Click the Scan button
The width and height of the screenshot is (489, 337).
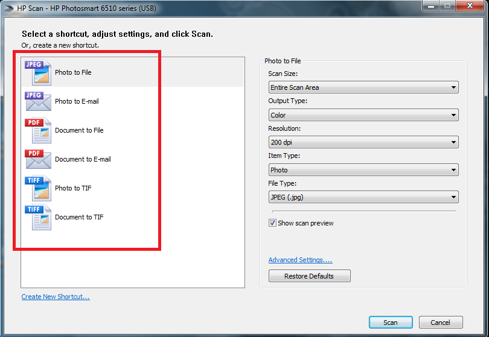pyautogui.click(x=391, y=323)
